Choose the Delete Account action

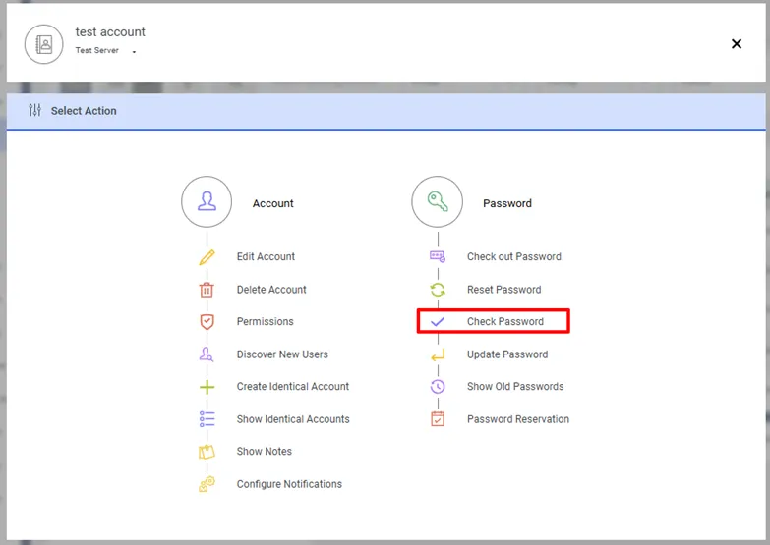click(x=271, y=290)
